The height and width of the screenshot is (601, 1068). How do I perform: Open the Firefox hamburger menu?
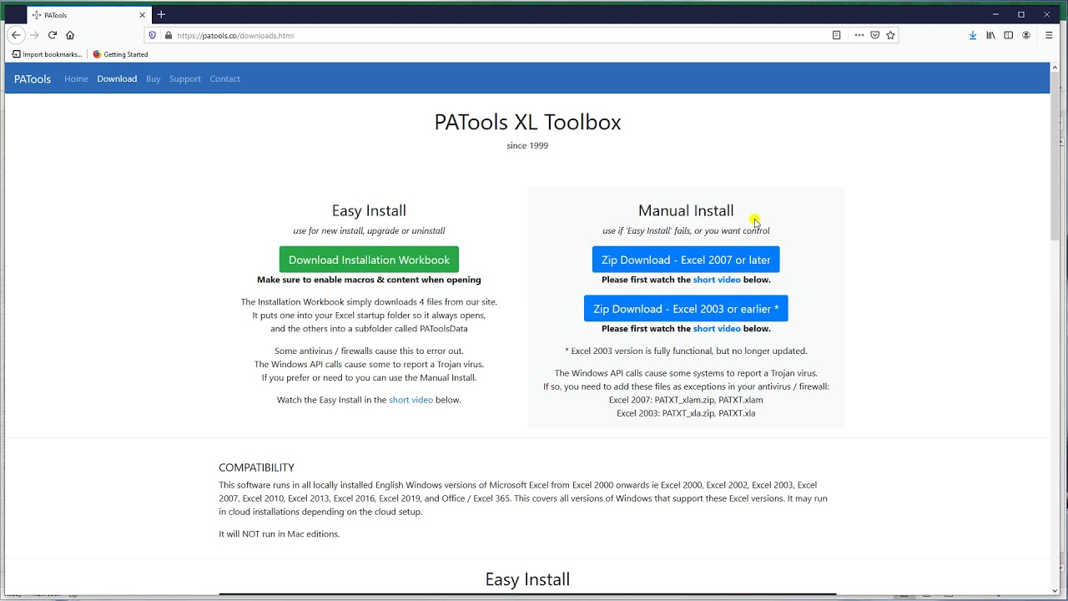(1049, 35)
